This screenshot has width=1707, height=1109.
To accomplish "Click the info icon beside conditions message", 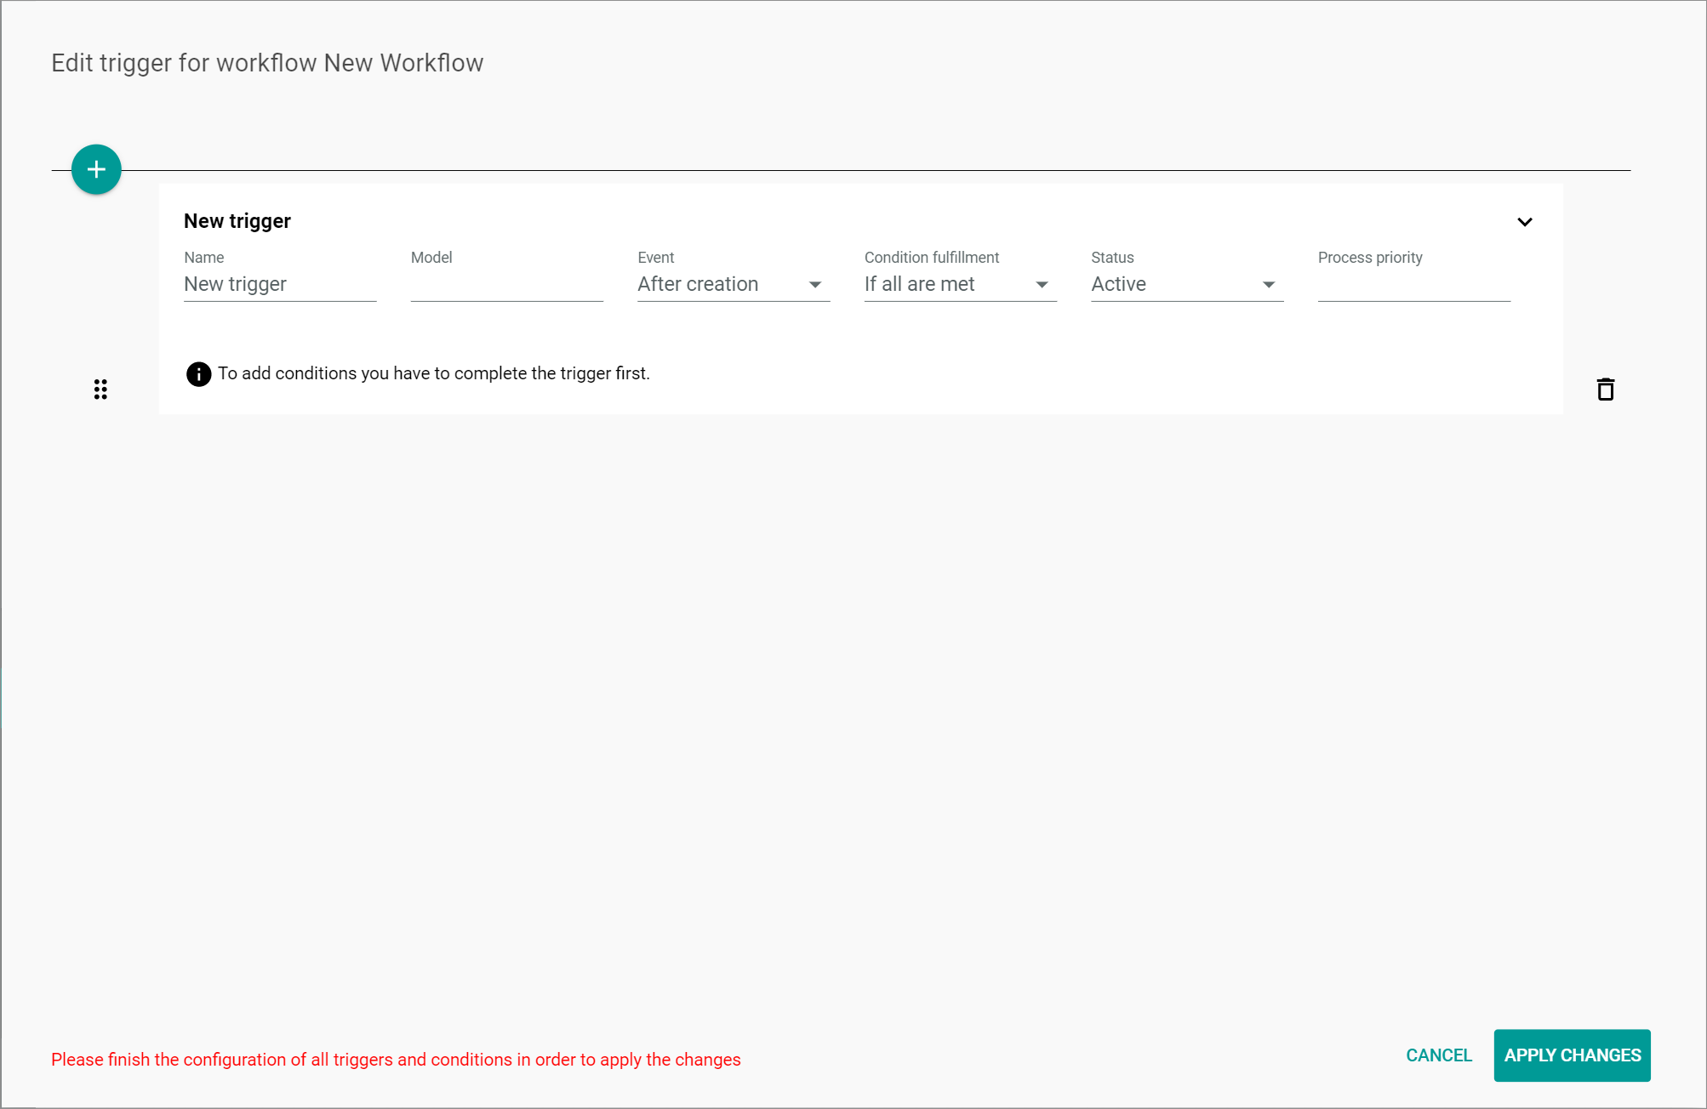I will pos(198,374).
